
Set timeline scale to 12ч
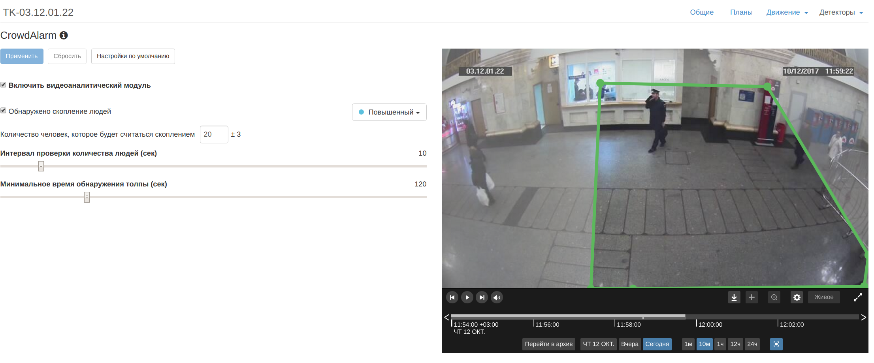tap(735, 344)
